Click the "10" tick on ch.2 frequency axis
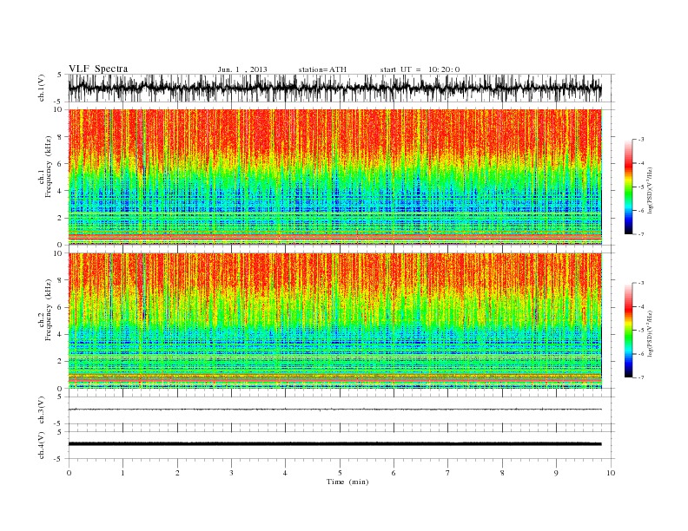Screen dimensions: 688x531 click(58, 253)
